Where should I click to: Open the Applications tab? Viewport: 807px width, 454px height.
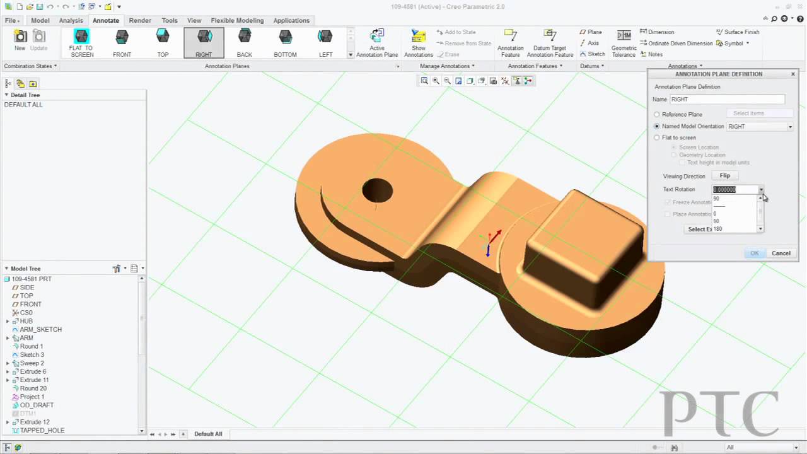pyautogui.click(x=291, y=20)
